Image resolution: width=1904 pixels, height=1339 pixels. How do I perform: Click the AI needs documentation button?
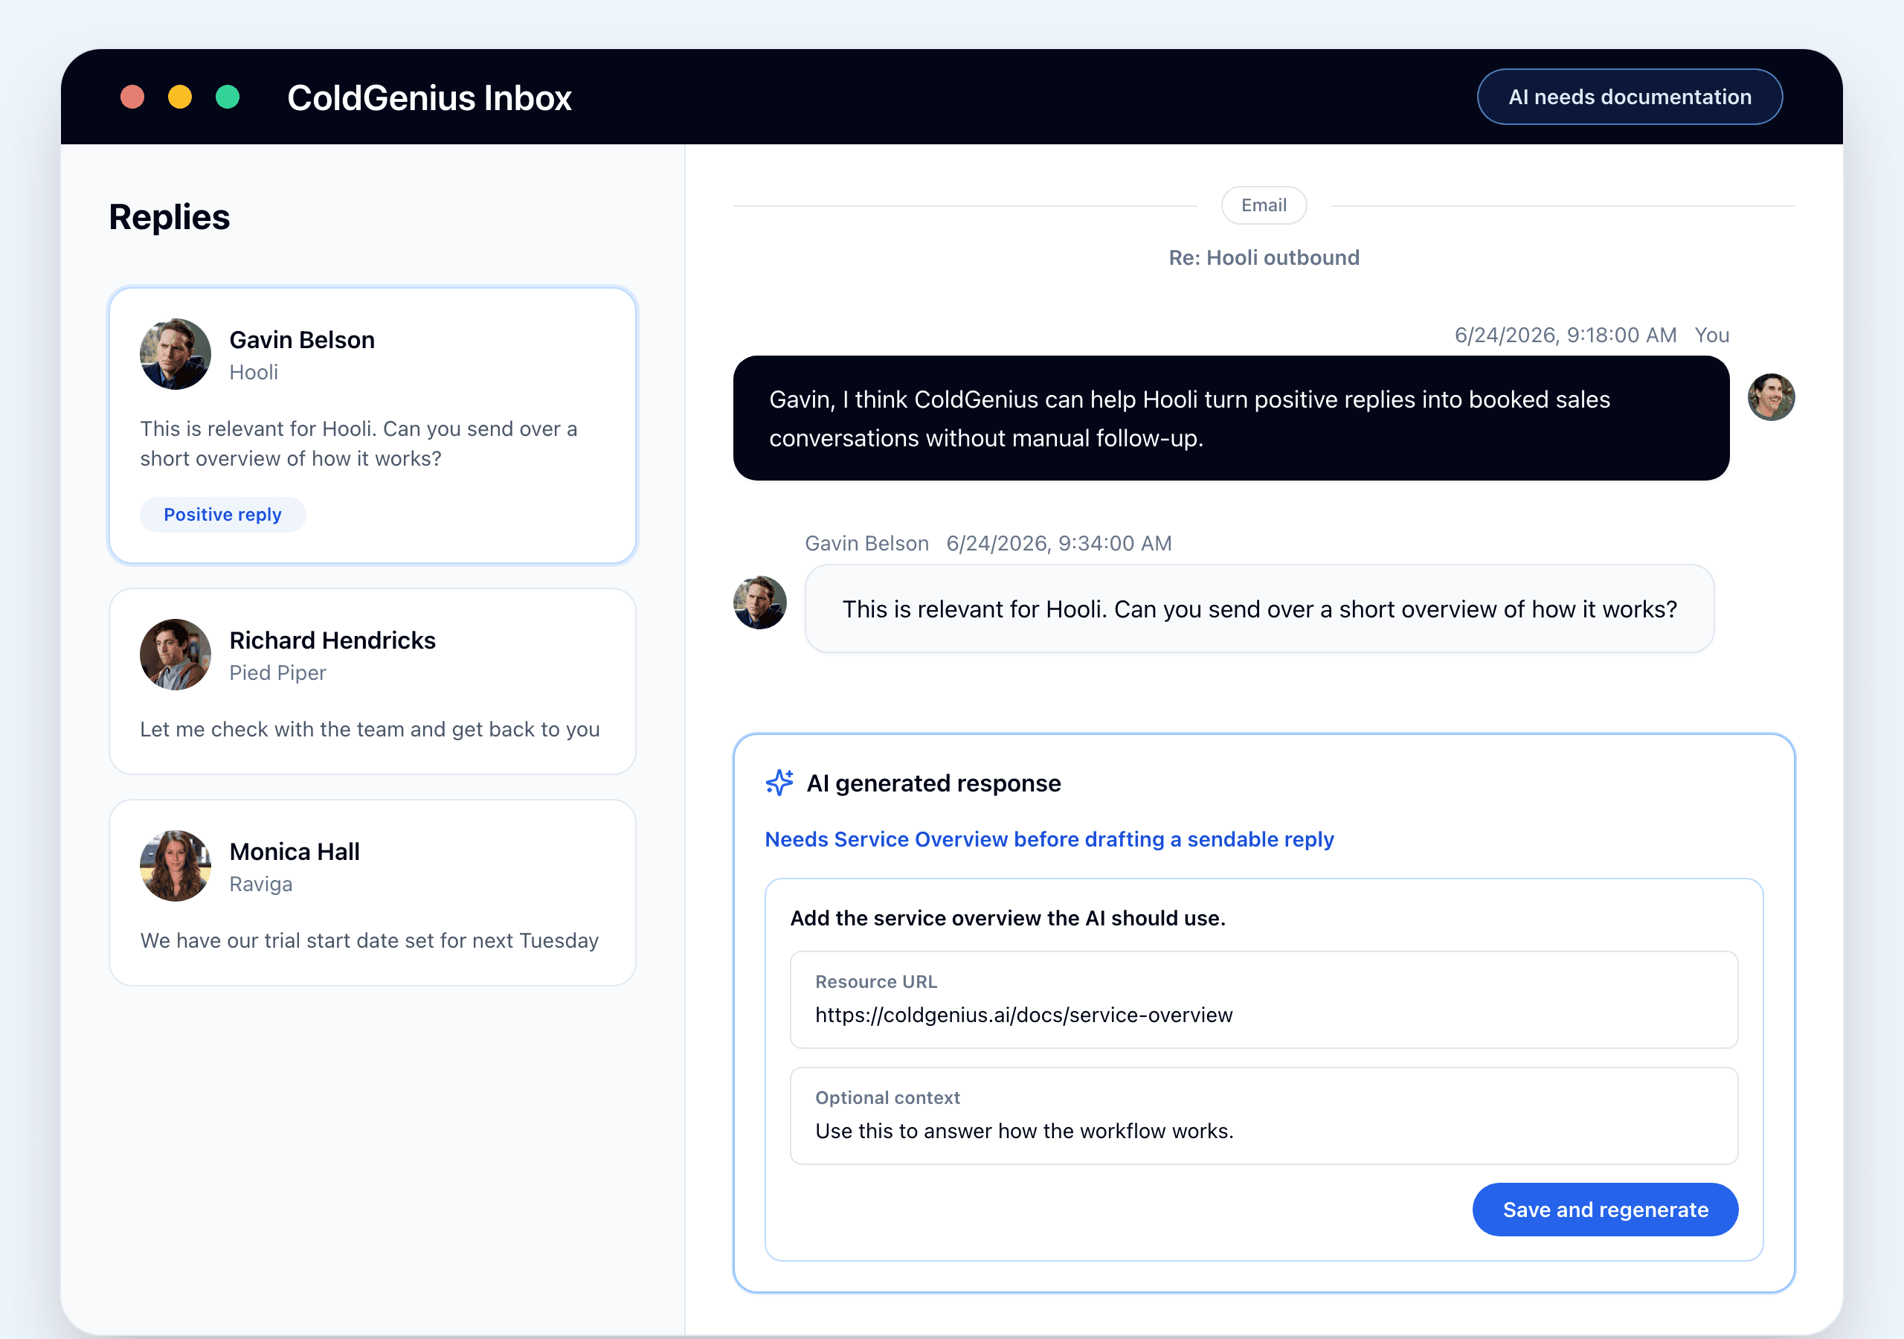click(x=1630, y=97)
